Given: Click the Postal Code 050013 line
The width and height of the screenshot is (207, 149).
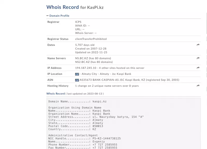Looking at the screenshot, I should pos(76,126).
